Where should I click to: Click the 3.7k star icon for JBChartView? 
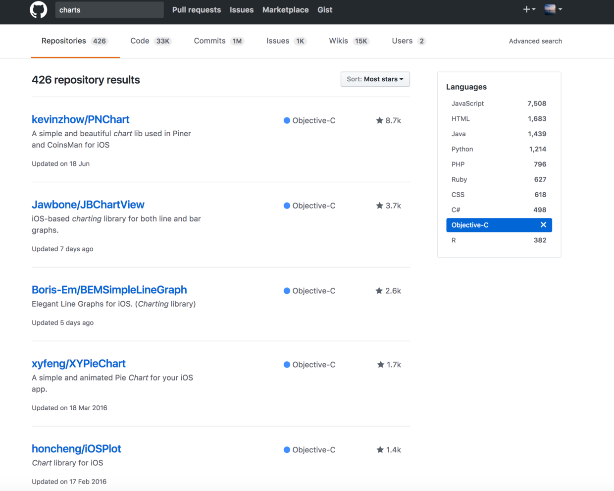380,206
